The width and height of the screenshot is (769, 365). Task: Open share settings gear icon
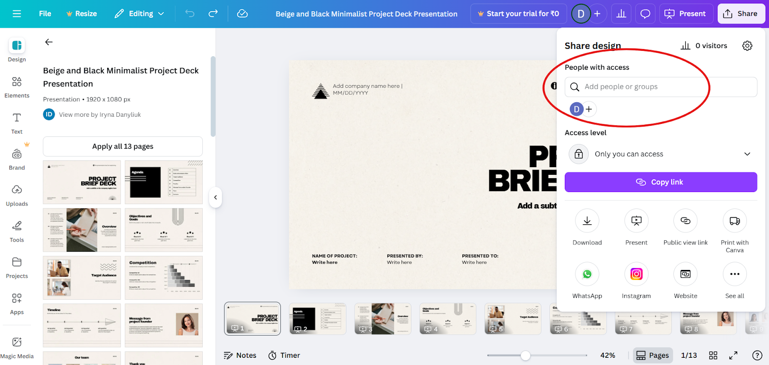click(747, 46)
